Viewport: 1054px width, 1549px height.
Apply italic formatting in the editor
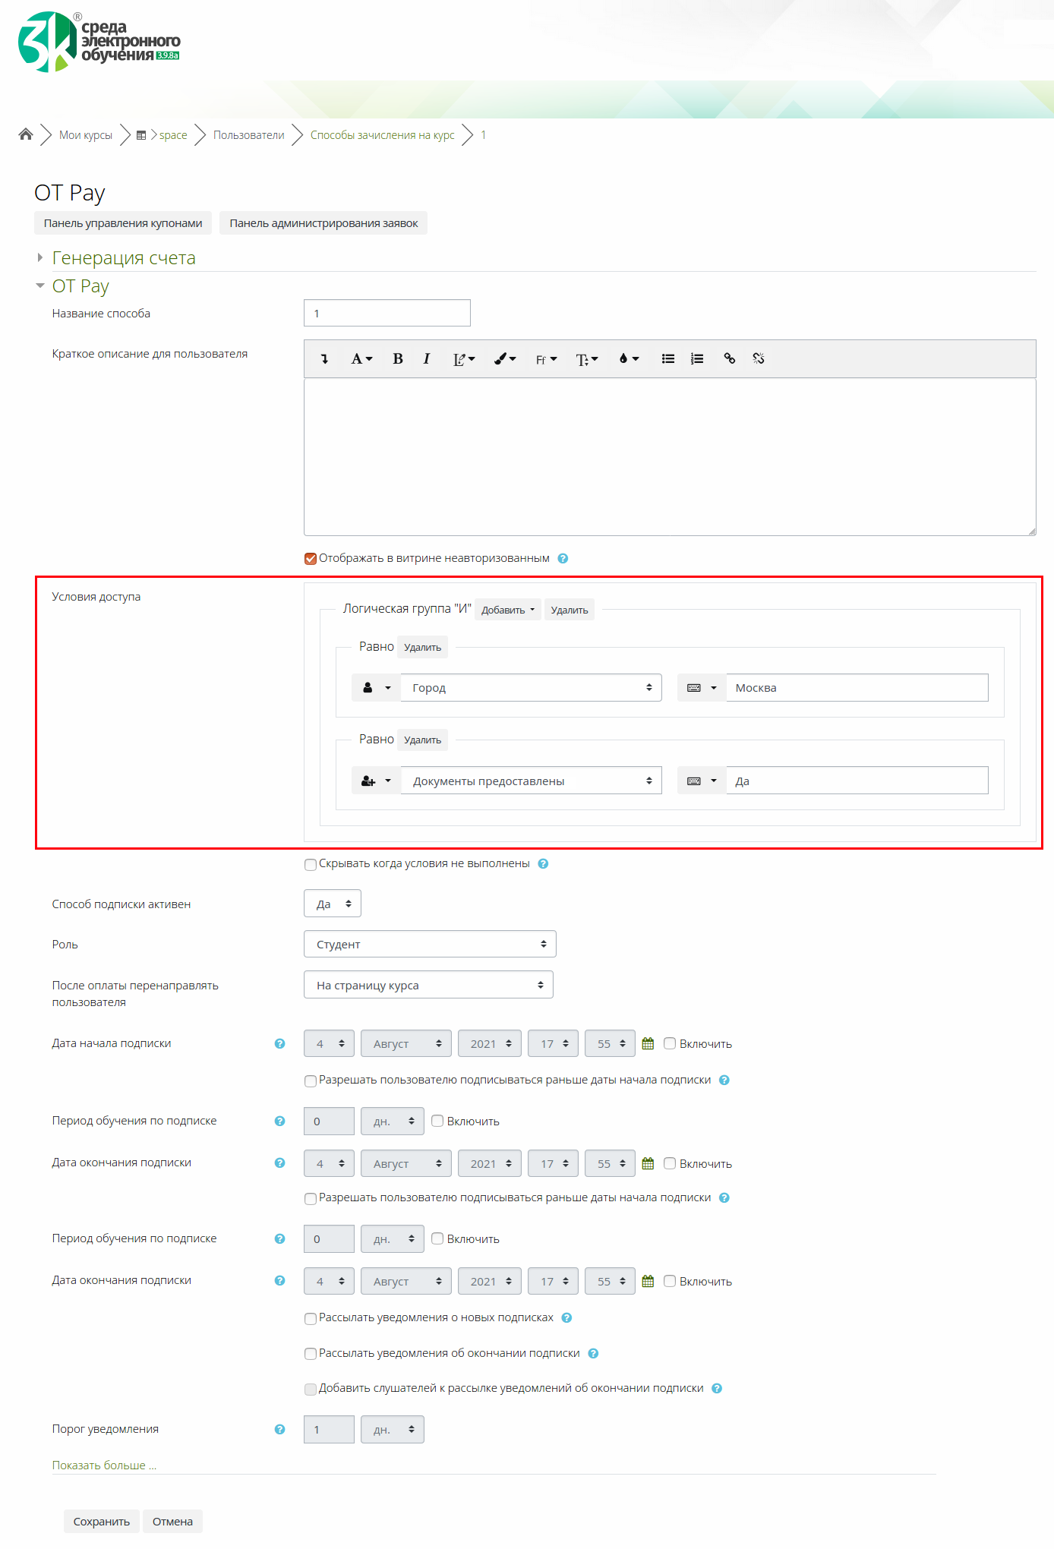[427, 359]
